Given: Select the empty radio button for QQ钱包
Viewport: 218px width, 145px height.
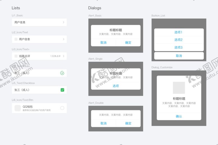Looking at the screenshot, I should tap(62, 108).
